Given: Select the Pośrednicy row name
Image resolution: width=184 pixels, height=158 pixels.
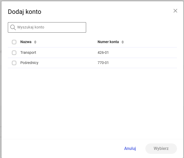Looking at the screenshot, I should pyautogui.click(x=29, y=63).
